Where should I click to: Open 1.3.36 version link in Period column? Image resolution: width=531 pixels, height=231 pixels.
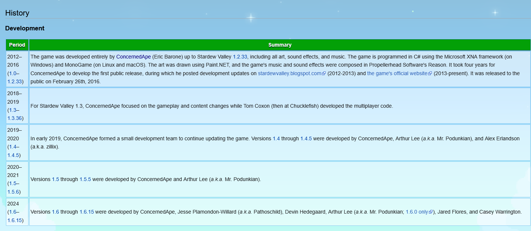[14, 118]
